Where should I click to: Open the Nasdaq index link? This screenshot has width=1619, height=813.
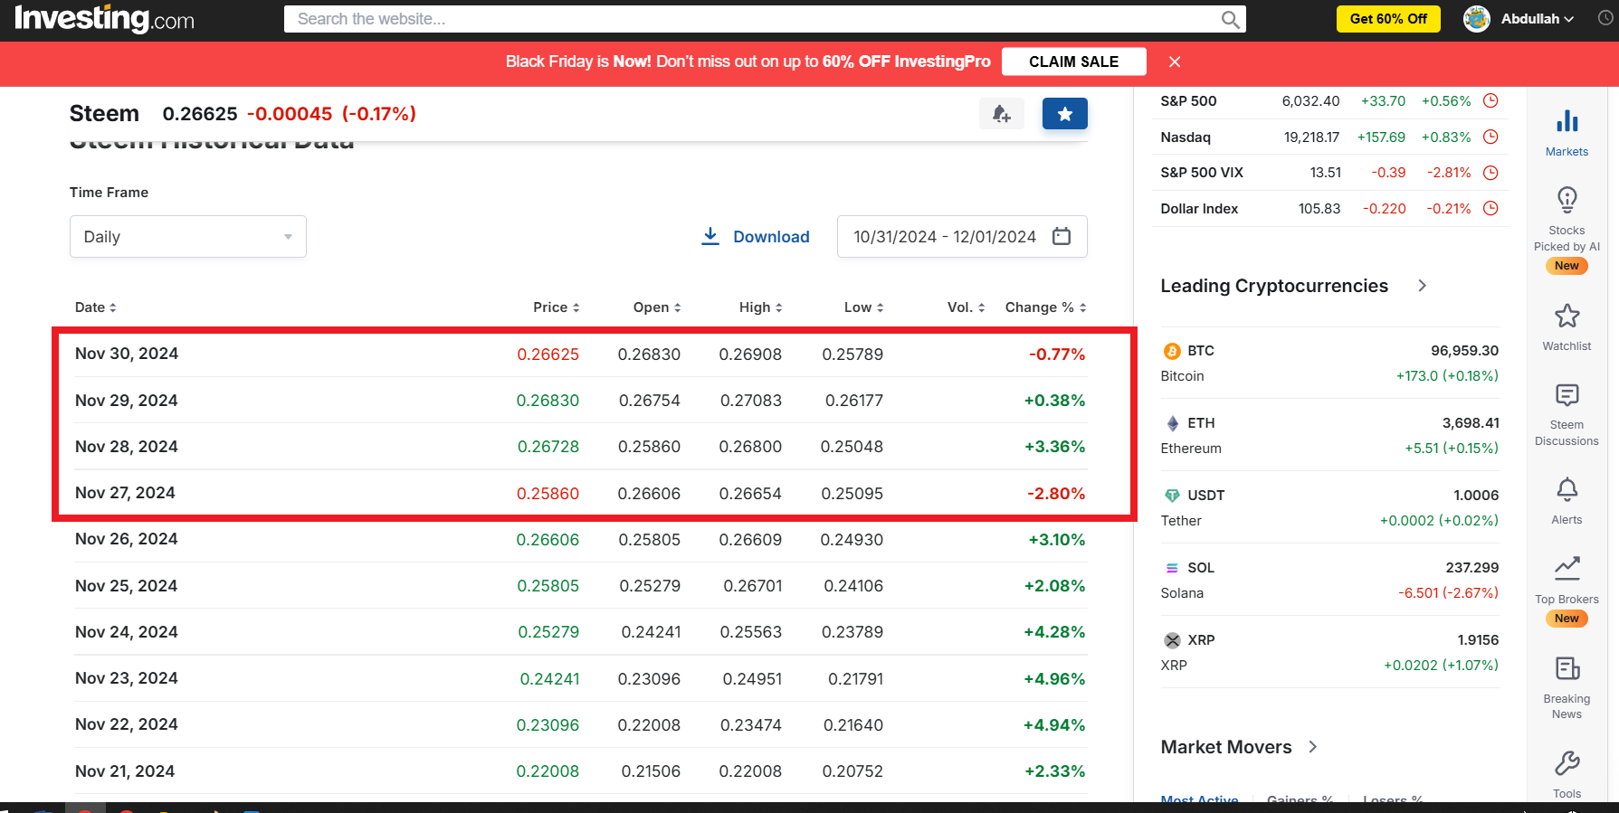(x=1186, y=137)
